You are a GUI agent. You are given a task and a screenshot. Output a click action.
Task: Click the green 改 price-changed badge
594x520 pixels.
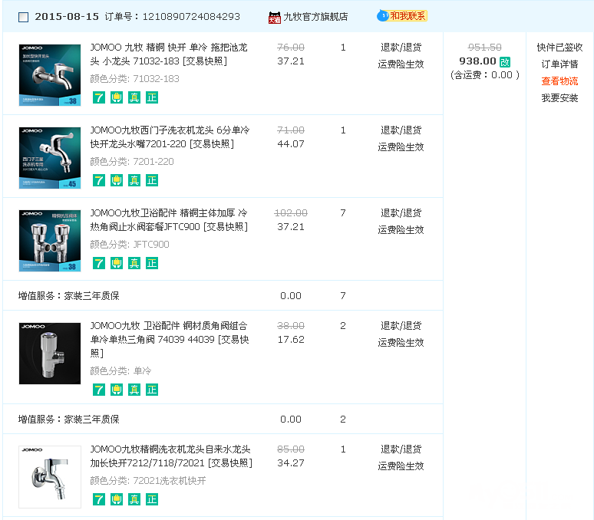505,61
